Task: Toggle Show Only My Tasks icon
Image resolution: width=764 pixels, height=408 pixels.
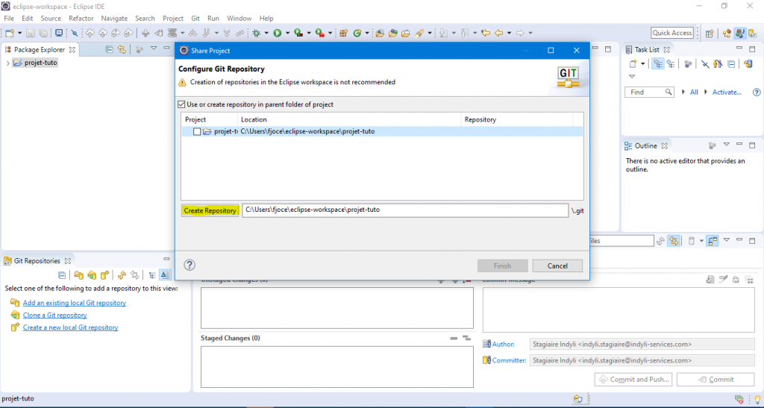Action: pyautogui.click(x=718, y=64)
